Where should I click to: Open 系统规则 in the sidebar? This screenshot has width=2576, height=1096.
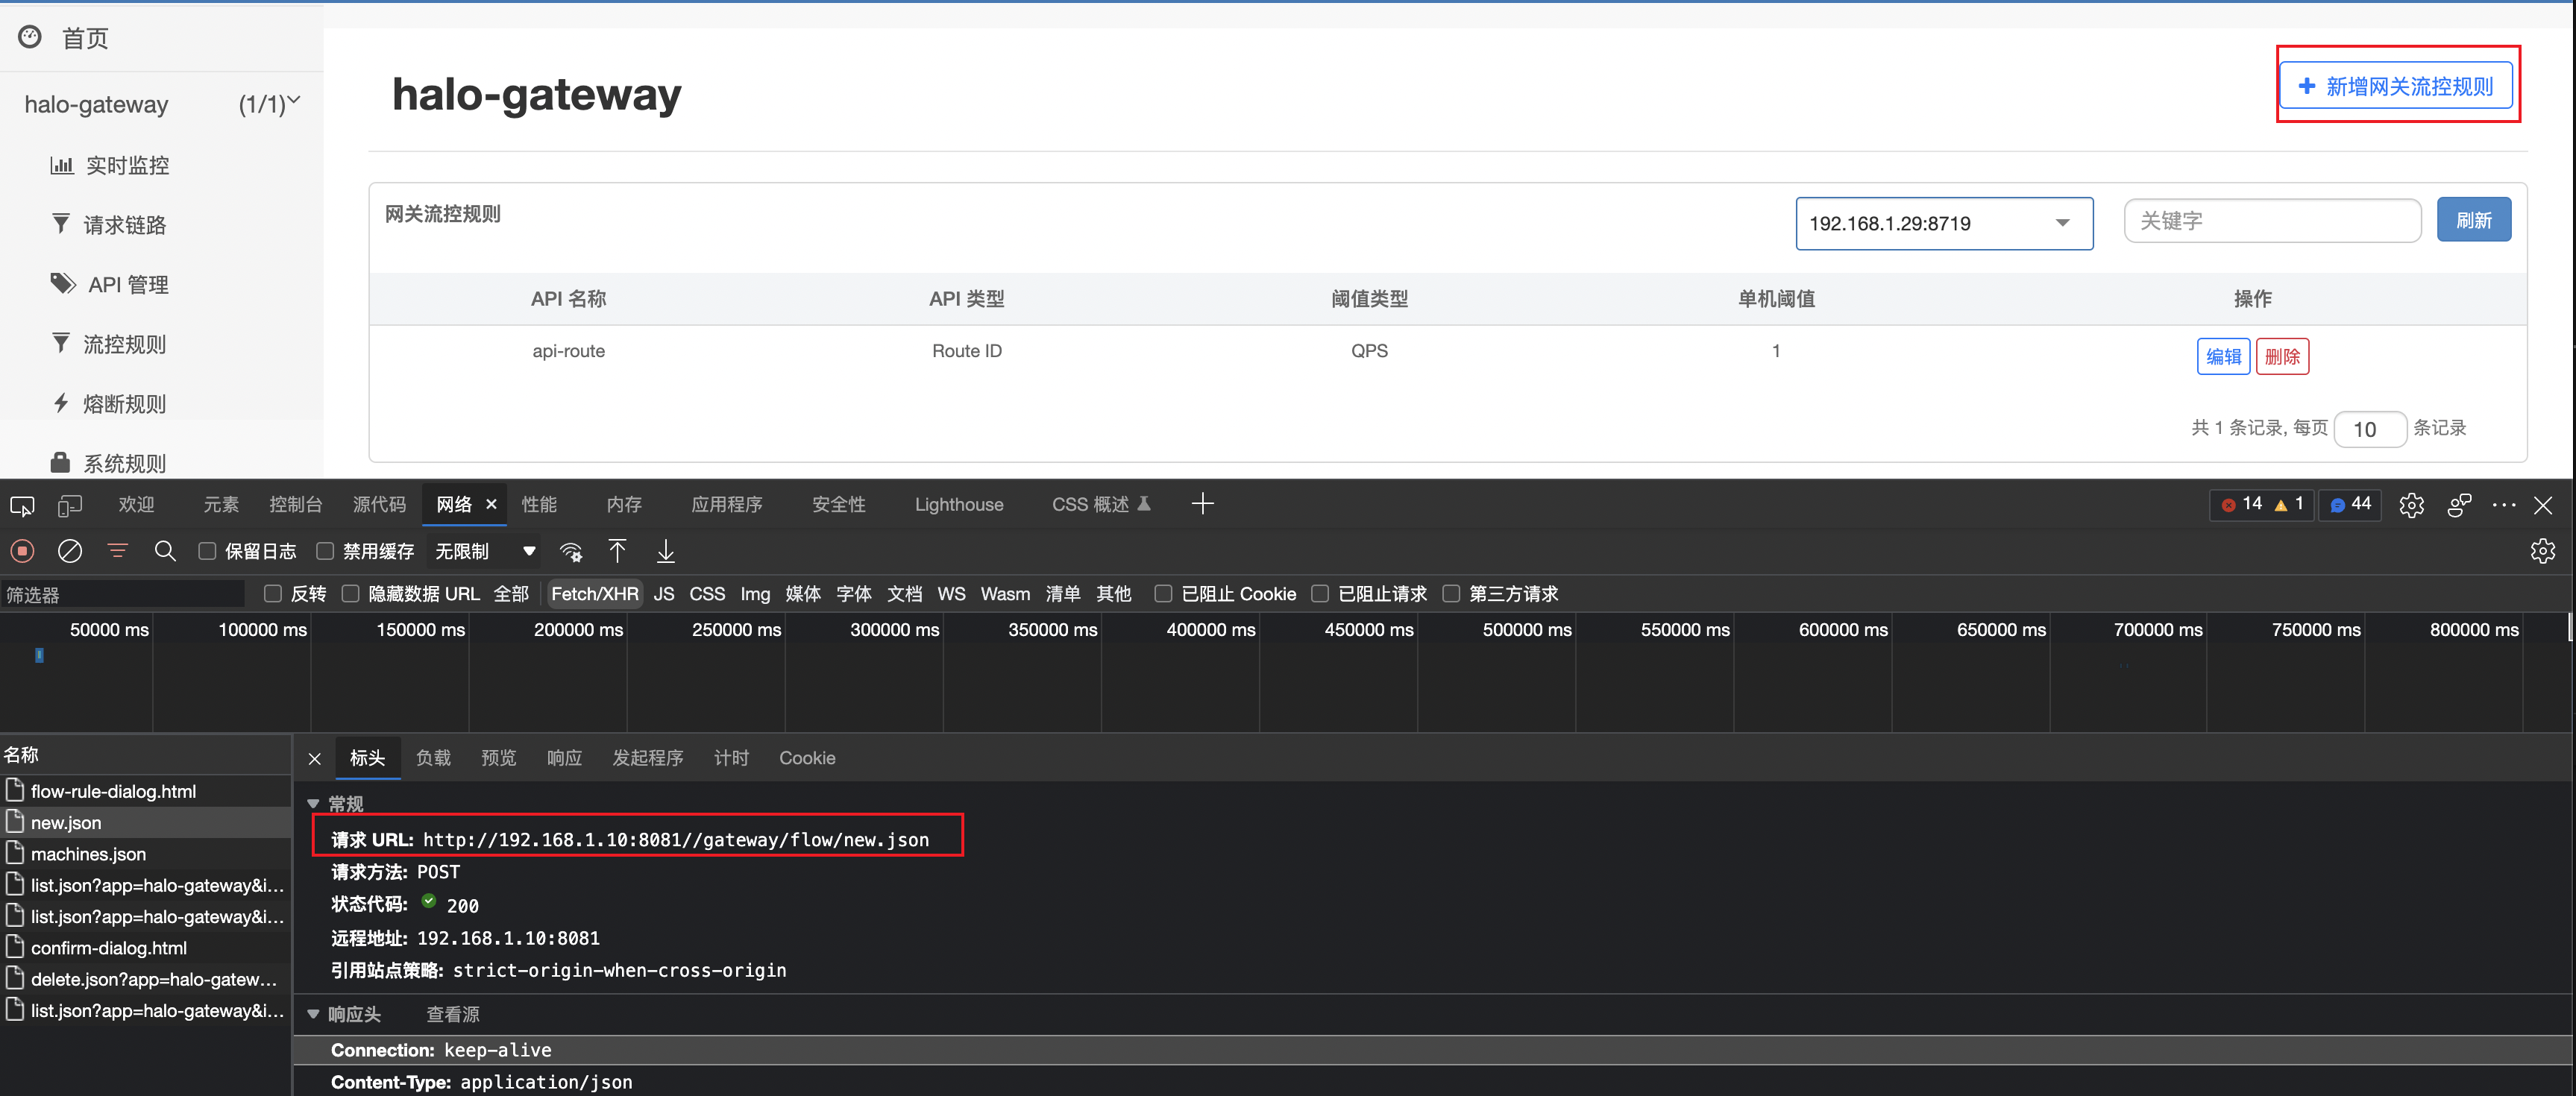click(124, 464)
